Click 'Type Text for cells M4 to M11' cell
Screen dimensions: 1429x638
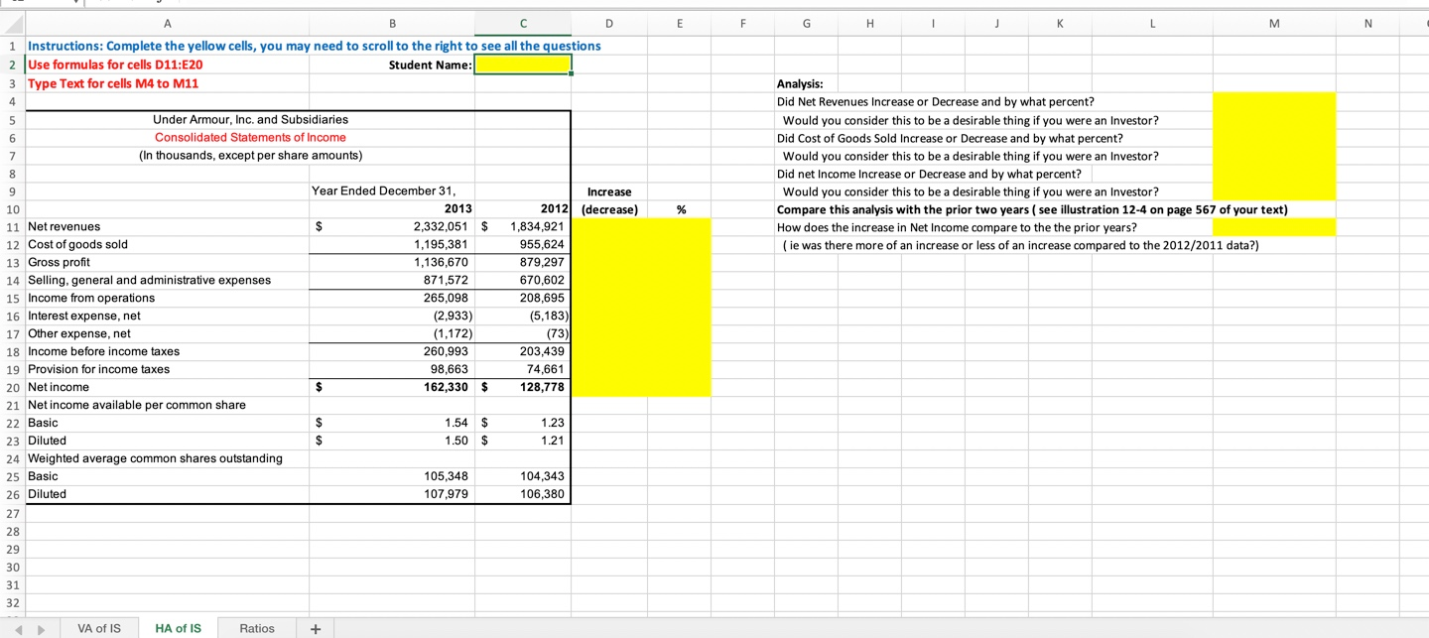coord(113,82)
